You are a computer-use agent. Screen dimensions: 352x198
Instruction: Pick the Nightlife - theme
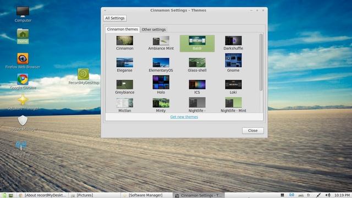click(197, 105)
